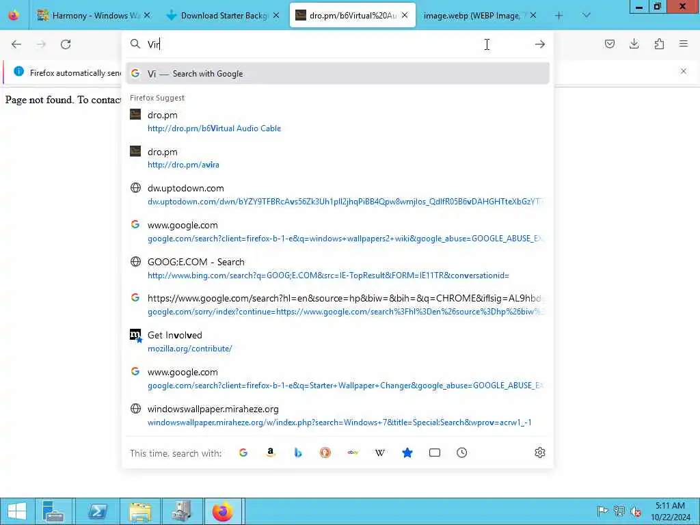Close the image.webp tab
Screen dimensions: 700x525
[x=533, y=16]
